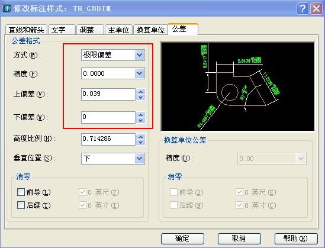Image resolution: width=325 pixels, height=248 pixels.
Task: Enable the 前导(L) zero suppression checkbox
Action: pyautogui.click(x=21, y=192)
